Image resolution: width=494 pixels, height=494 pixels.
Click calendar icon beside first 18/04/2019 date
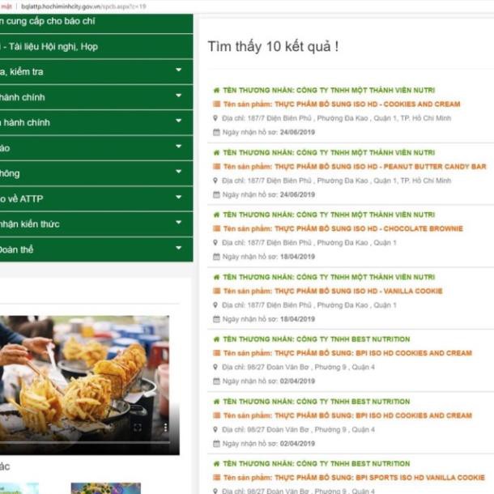point(216,257)
